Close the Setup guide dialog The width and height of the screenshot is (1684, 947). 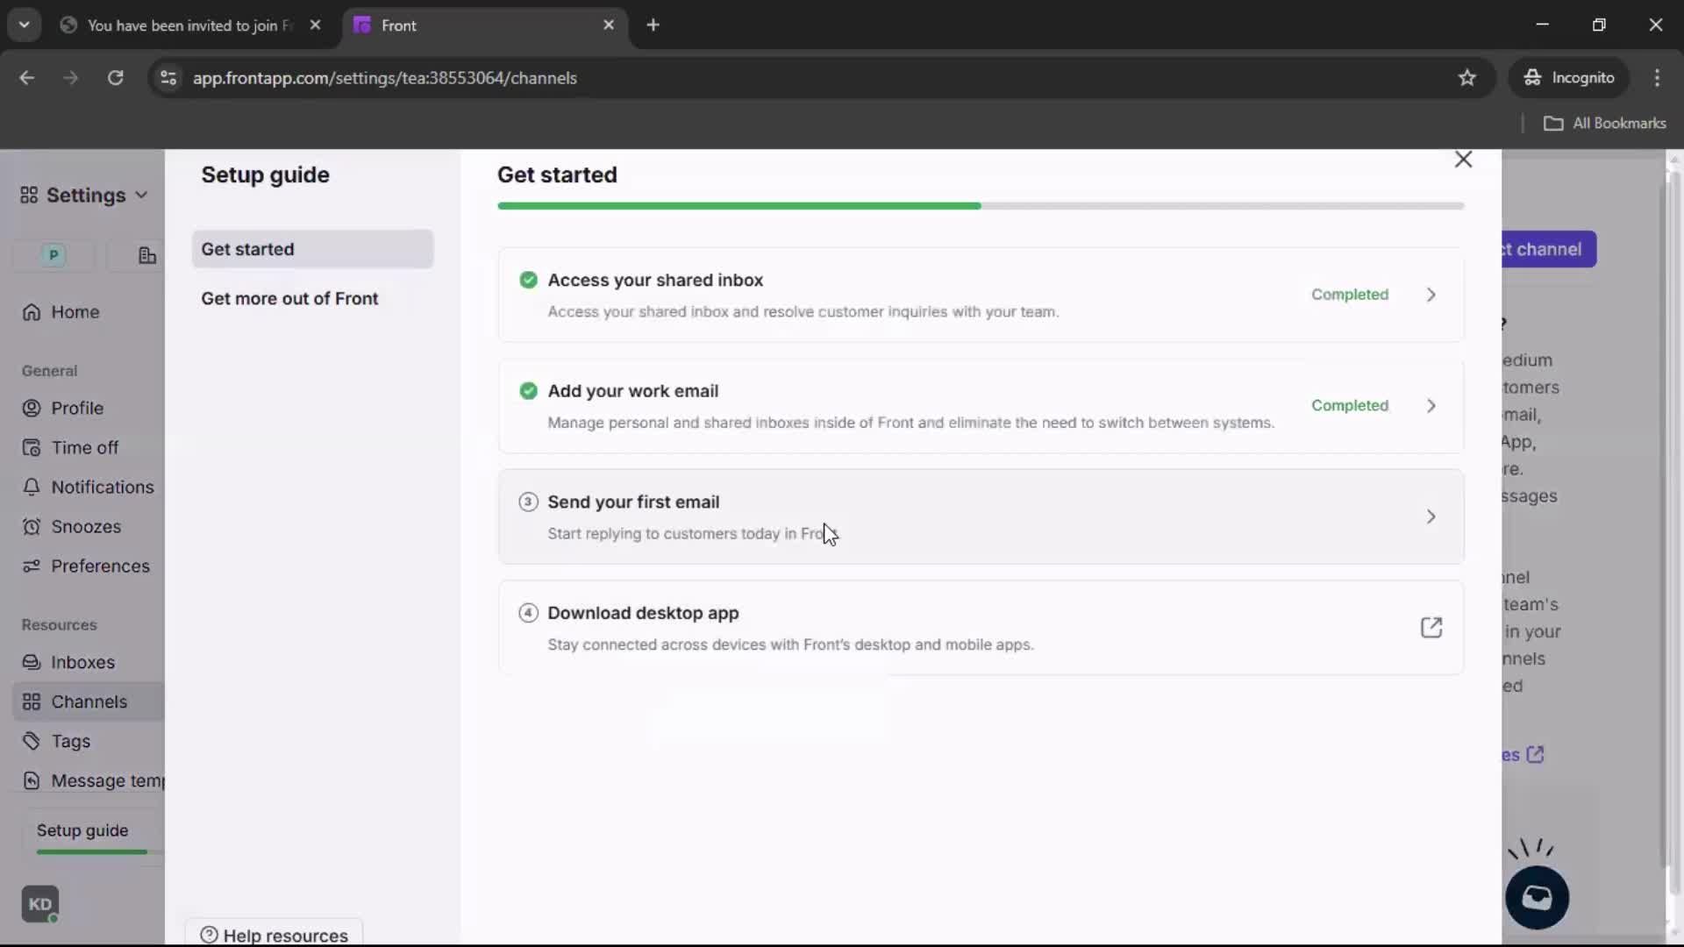[1463, 160]
